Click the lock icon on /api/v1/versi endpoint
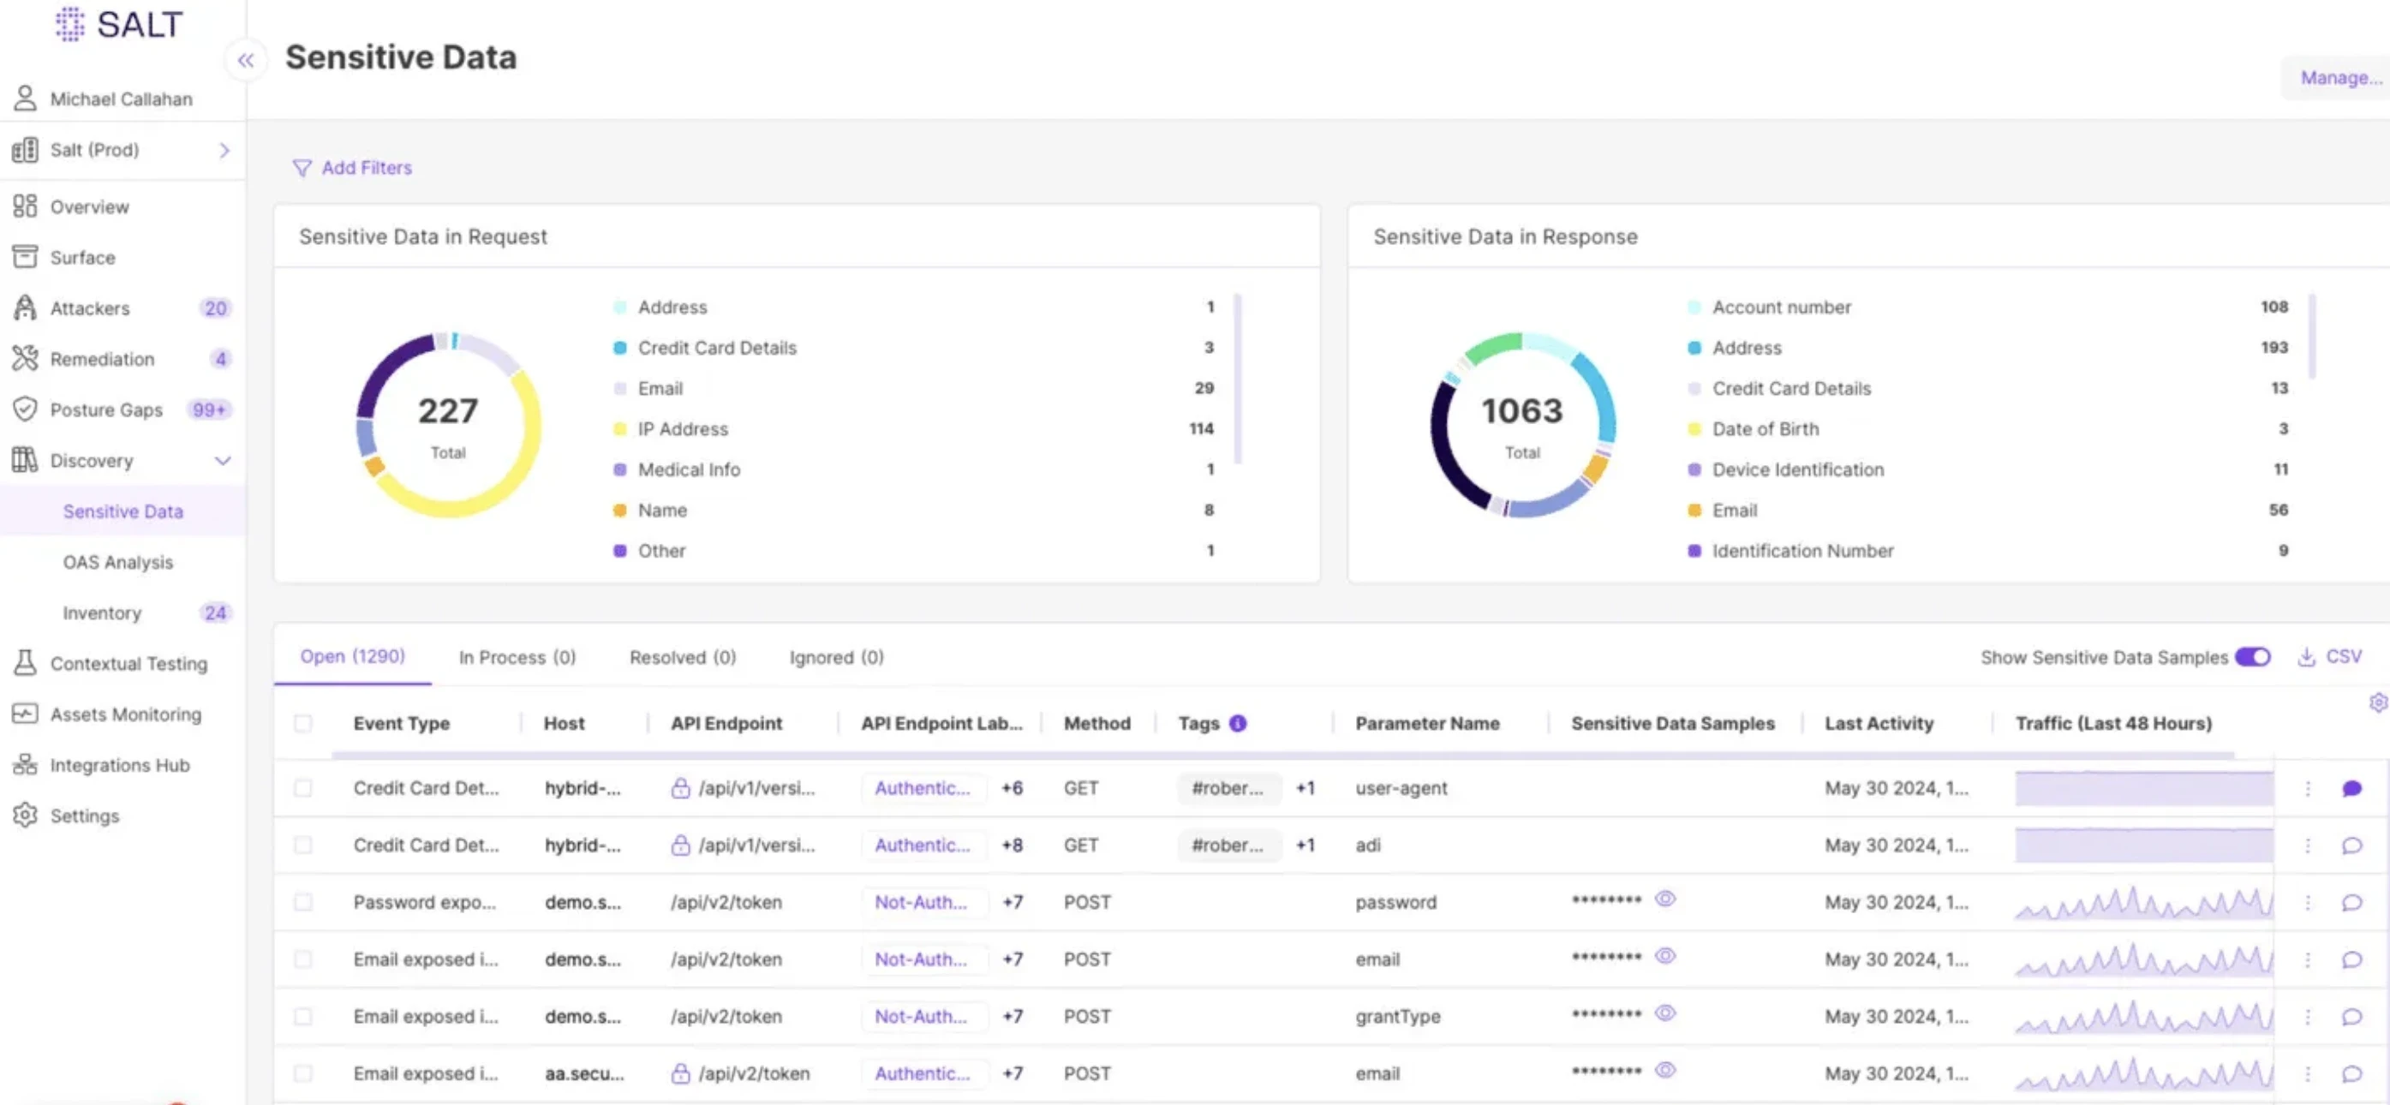 680,788
